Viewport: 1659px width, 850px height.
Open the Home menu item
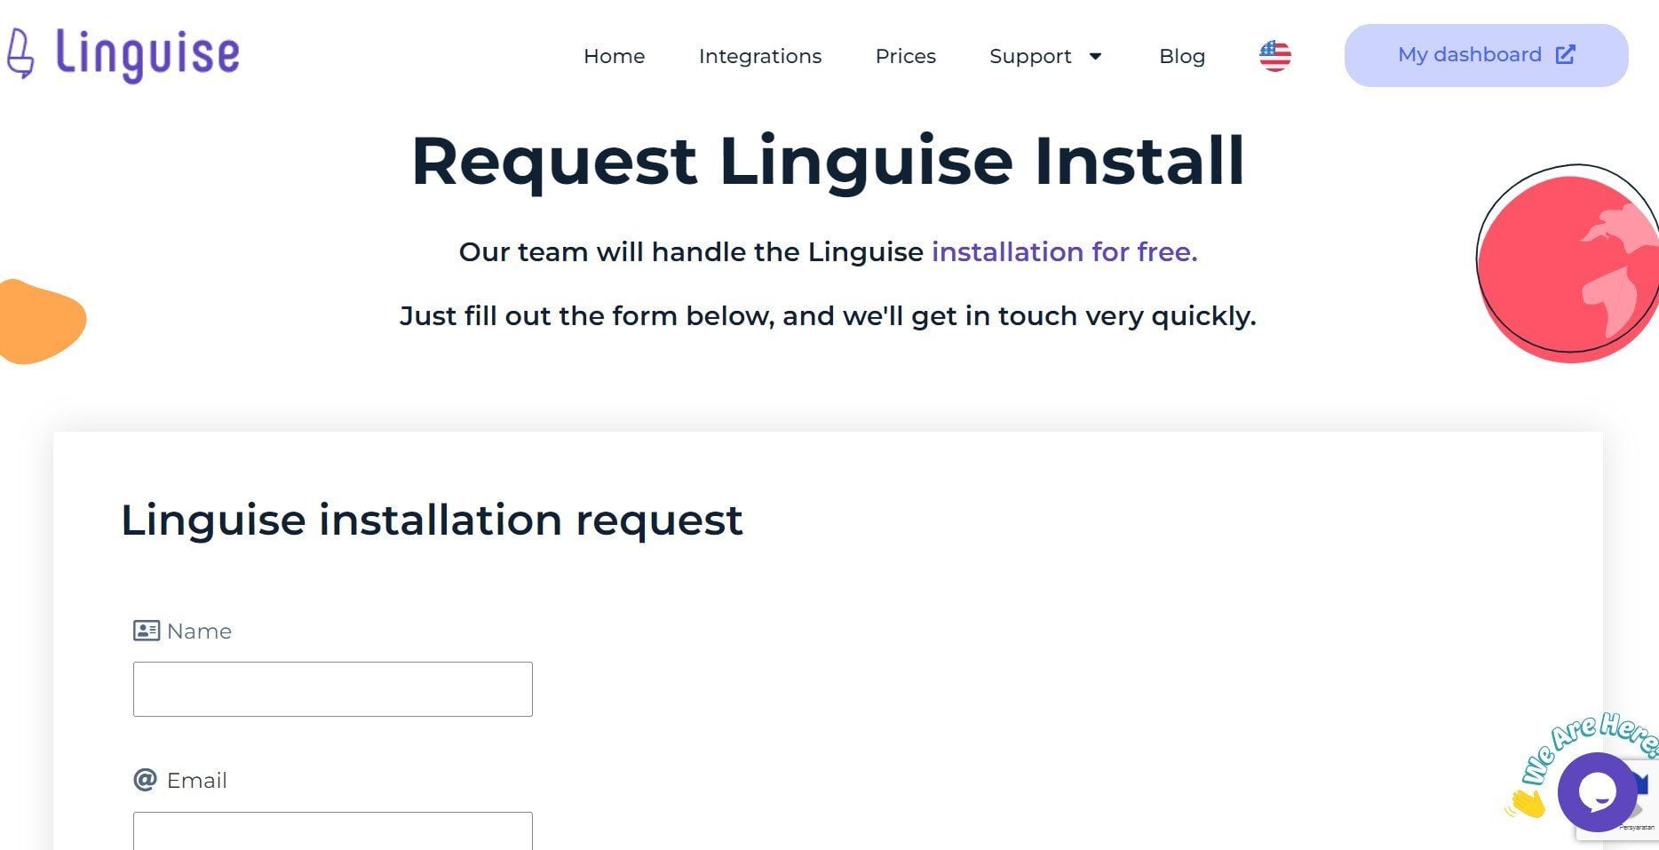pyautogui.click(x=614, y=56)
